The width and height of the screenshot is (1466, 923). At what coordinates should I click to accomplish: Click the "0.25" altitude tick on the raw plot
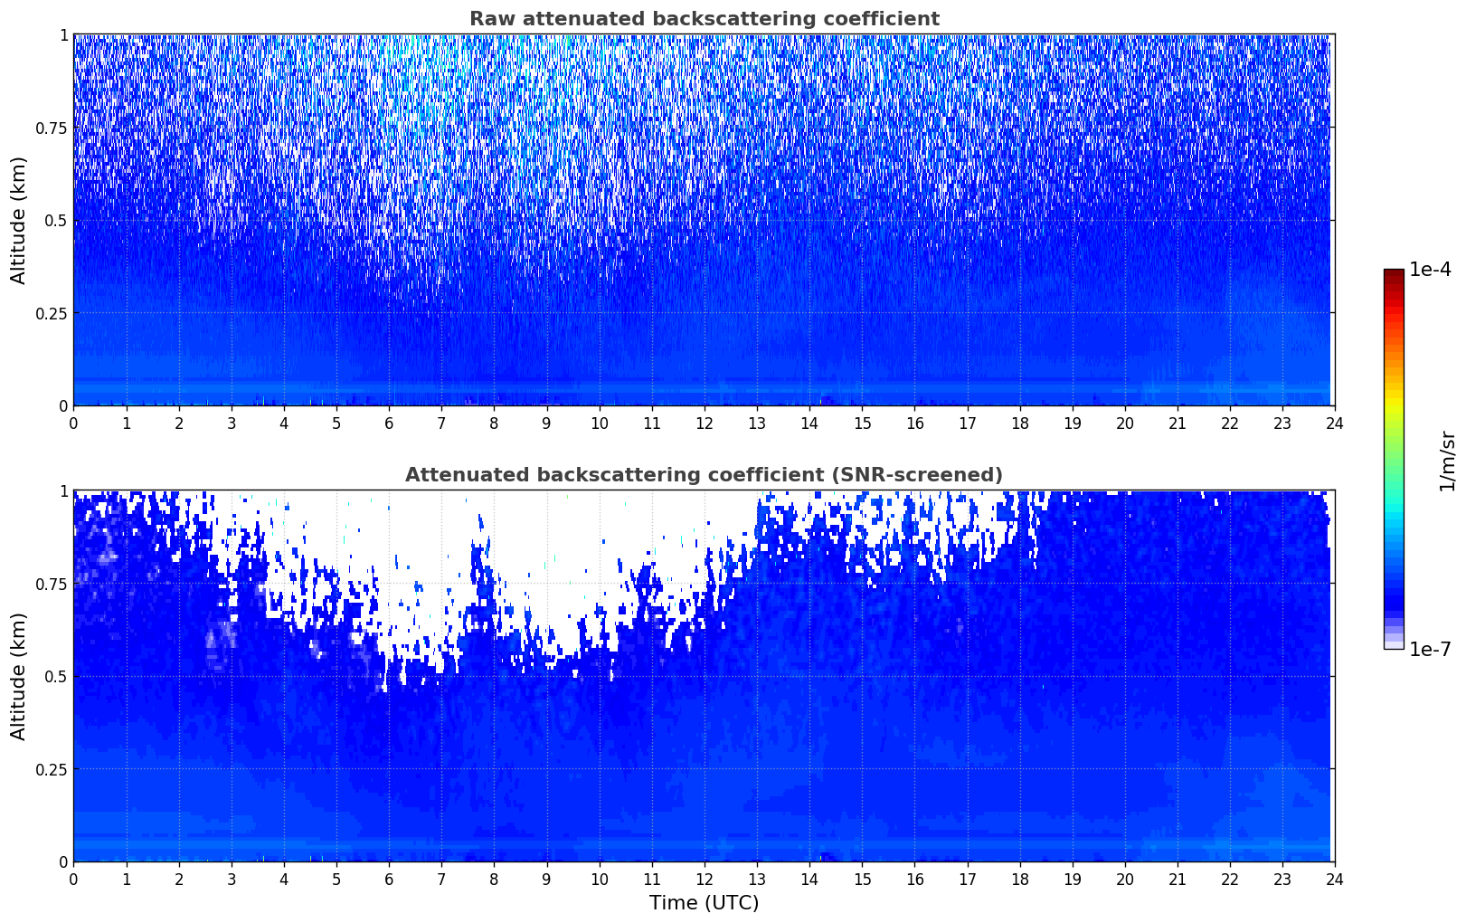52,313
